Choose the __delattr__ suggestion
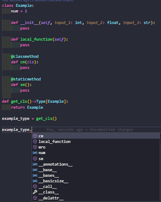 pyautogui.click(x=96, y=198)
